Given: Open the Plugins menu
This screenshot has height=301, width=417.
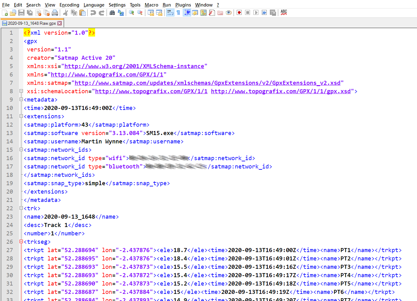Looking at the screenshot, I should [x=183, y=5].
